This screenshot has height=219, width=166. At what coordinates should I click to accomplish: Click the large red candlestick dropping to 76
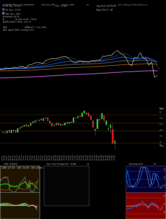113,136
